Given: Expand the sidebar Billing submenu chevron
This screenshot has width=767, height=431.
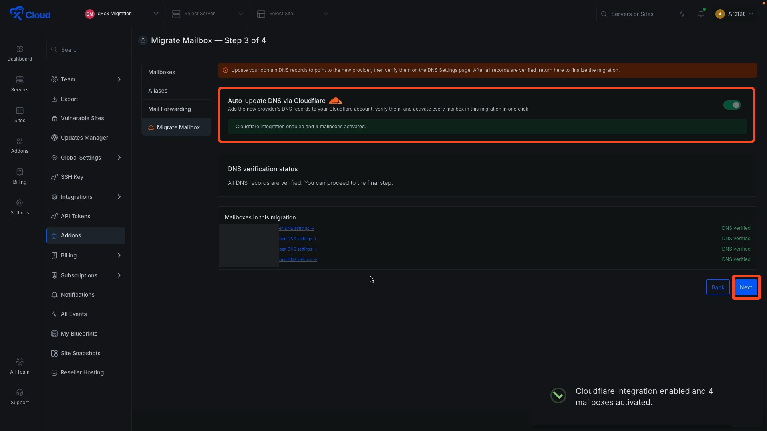Looking at the screenshot, I should (119, 255).
